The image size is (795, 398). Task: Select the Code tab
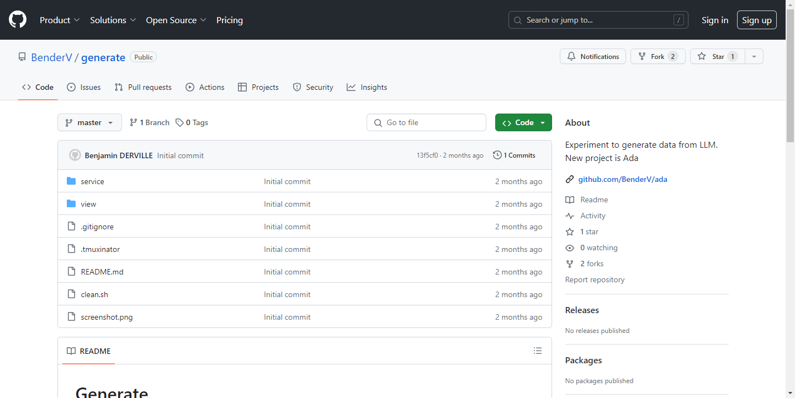pos(38,87)
